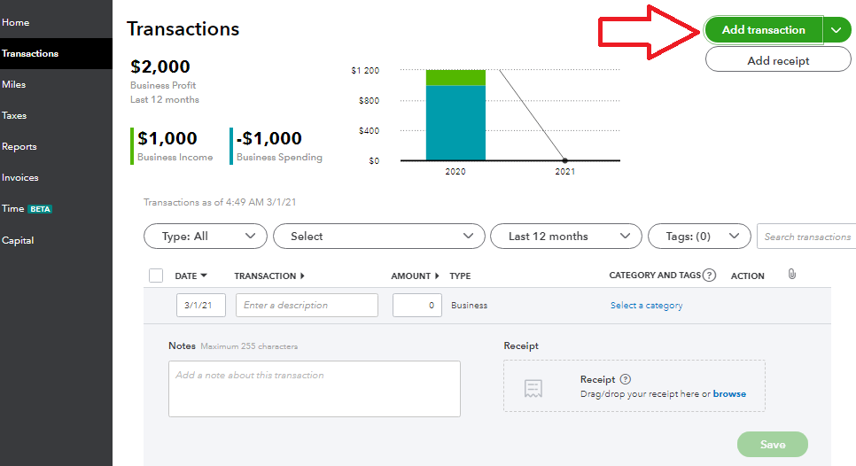This screenshot has width=856, height=466.
Task: Click the Category and Tags help icon
Action: tap(709, 276)
